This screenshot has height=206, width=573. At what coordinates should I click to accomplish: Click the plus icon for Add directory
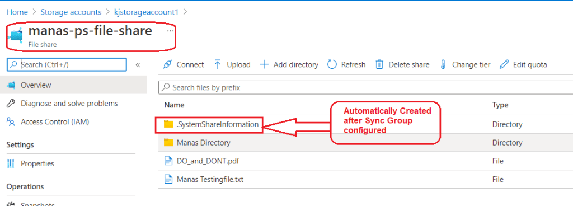point(264,64)
